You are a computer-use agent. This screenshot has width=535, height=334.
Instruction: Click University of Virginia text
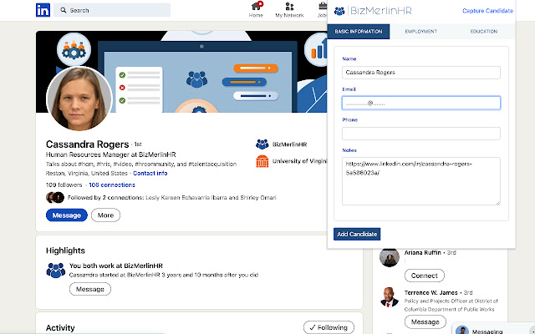pos(299,161)
